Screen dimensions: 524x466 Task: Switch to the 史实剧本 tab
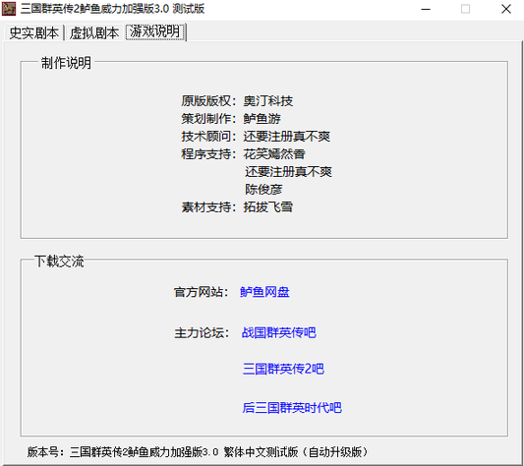(34, 32)
